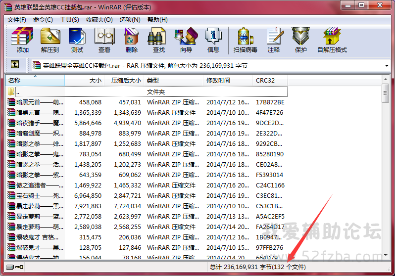Click compressed size 206,036 cell
This screenshot has width=395, height=276.
pyautogui.click(x=130, y=237)
